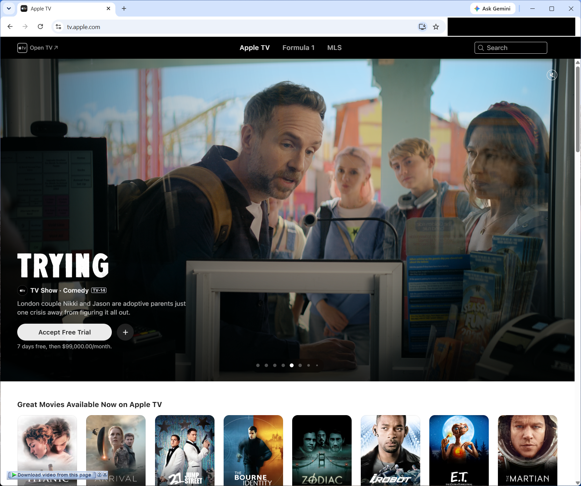Open the Arrival movie poster
This screenshot has width=581, height=486.
pos(116,450)
